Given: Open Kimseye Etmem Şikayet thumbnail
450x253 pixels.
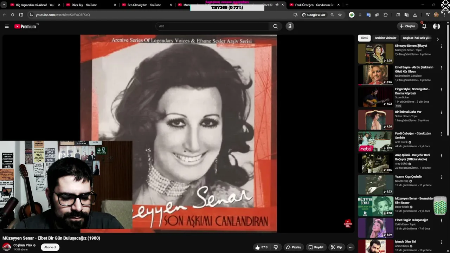Looking at the screenshot, I should [x=375, y=53].
